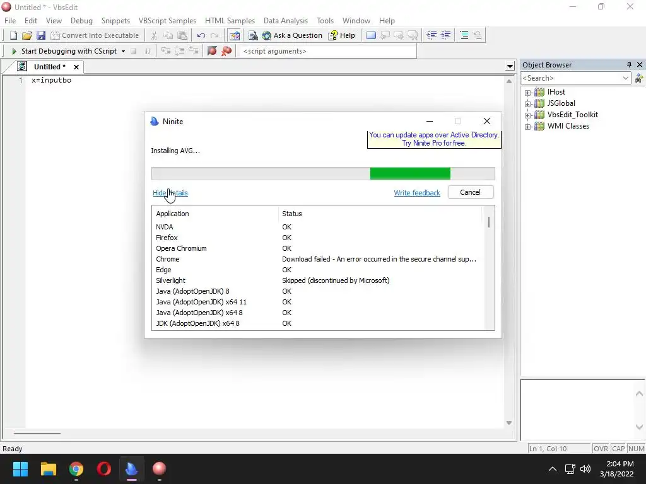Click the Ninite installation progress bar
This screenshot has width=646, height=484.
(x=323, y=174)
